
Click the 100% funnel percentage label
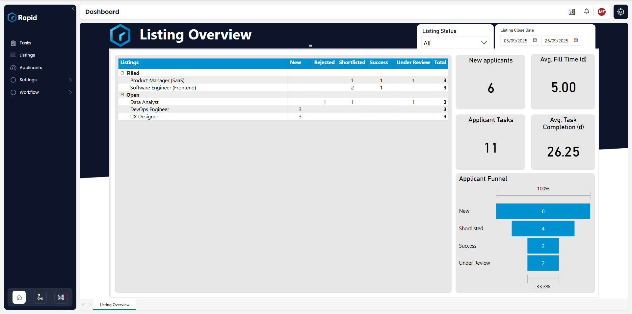click(543, 189)
